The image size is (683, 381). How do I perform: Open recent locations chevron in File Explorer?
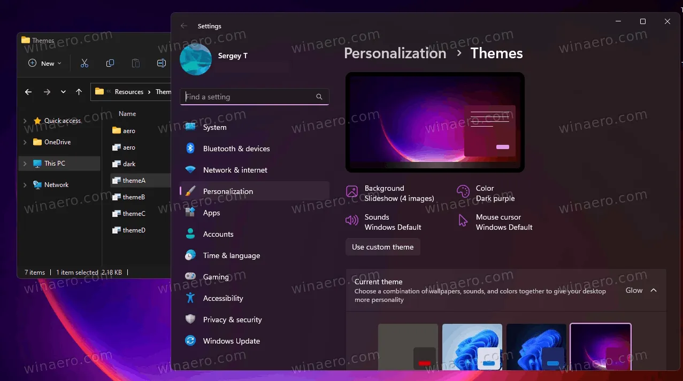click(63, 92)
